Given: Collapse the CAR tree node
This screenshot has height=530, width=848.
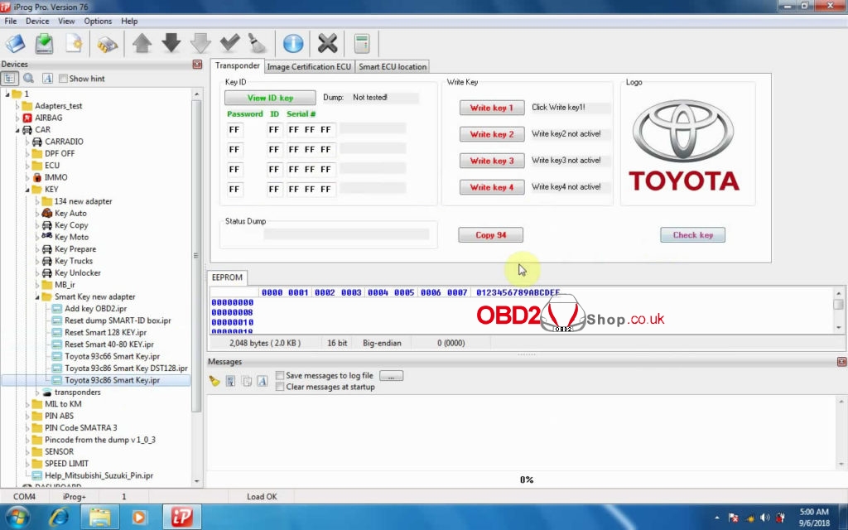Looking at the screenshot, I should click(17, 130).
